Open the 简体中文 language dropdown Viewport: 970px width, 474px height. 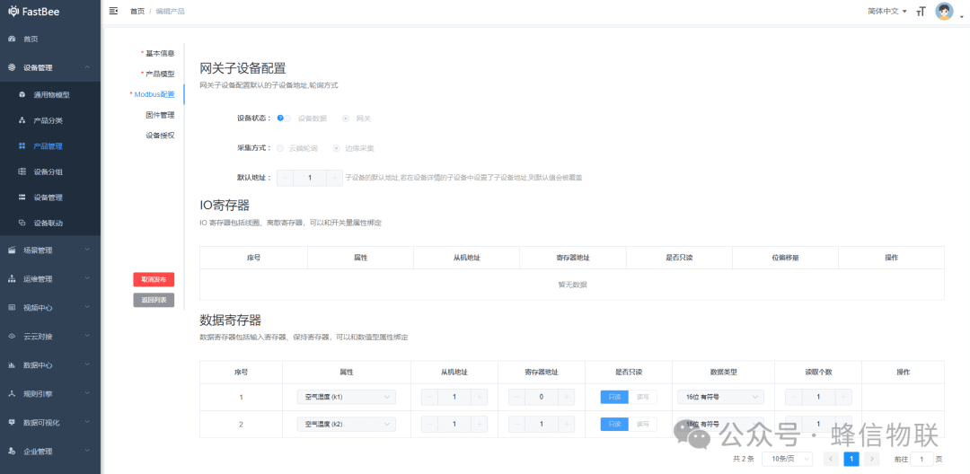point(887,11)
